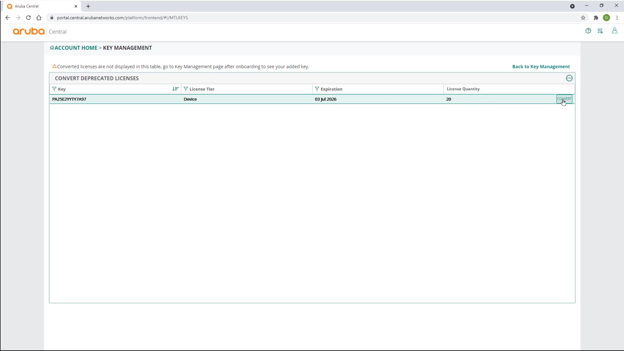Open Chrome three-dot menu
The height and width of the screenshot is (351, 624).
pos(617,18)
